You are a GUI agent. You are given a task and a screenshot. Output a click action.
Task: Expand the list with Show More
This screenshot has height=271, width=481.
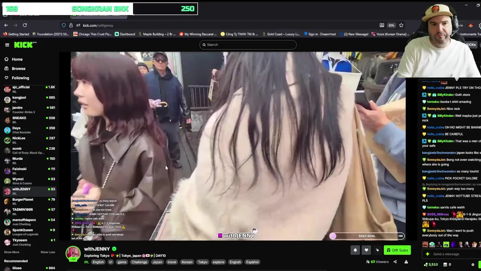[12, 252]
